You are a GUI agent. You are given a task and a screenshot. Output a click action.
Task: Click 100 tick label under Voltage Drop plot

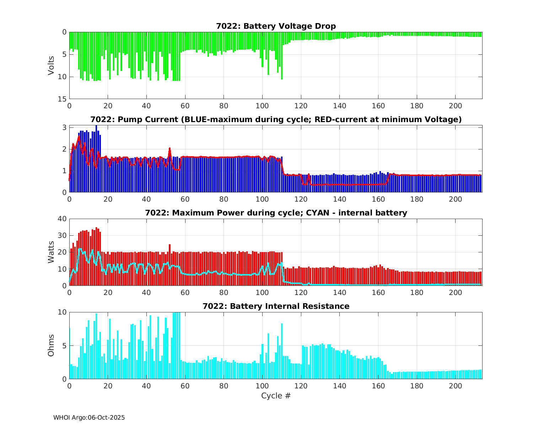pyautogui.click(x=262, y=106)
